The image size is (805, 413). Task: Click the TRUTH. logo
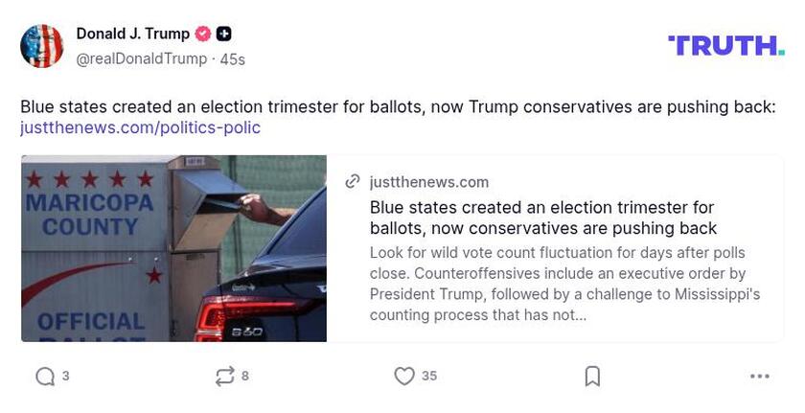(x=725, y=45)
